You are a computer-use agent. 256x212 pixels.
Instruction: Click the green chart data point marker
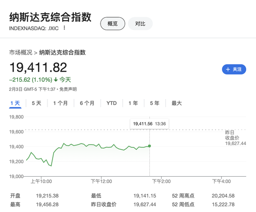pos(149,146)
